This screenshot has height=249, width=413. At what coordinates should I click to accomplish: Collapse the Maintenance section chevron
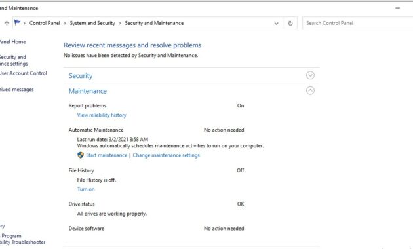coord(310,90)
